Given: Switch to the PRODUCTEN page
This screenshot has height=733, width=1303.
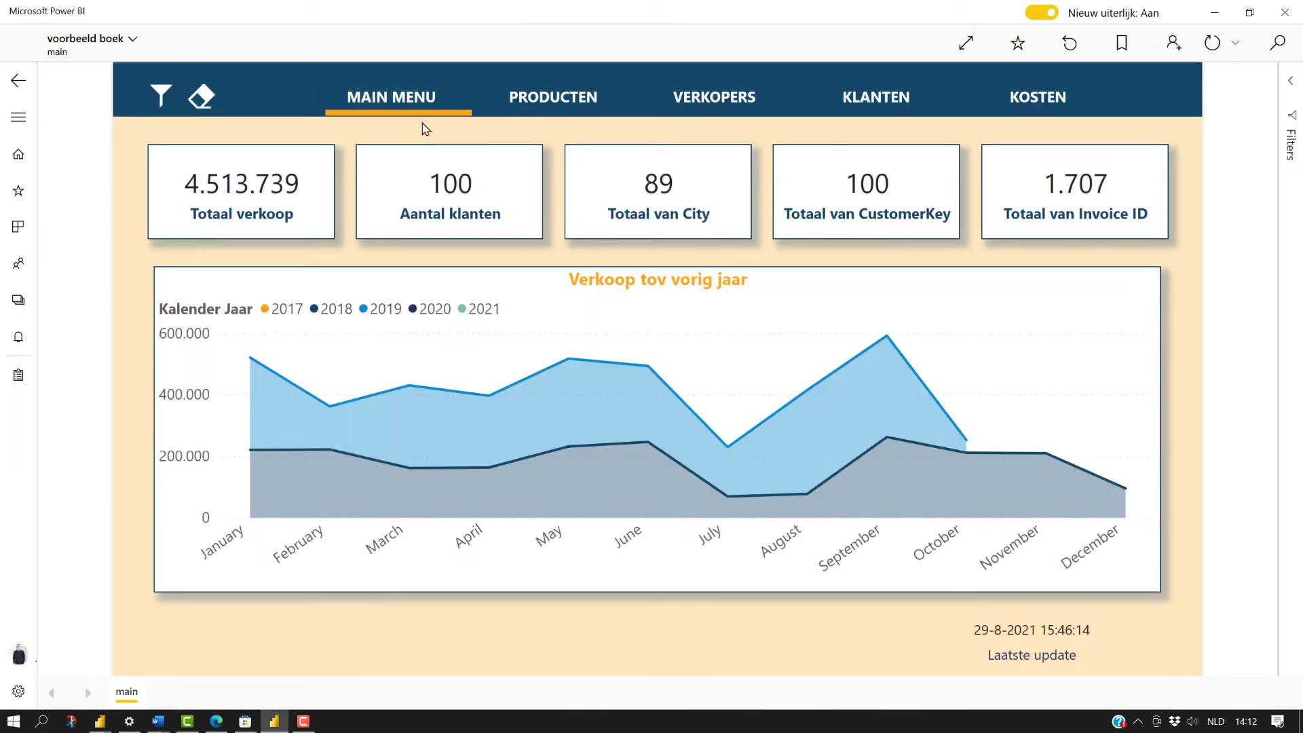Looking at the screenshot, I should (x=552, y=97).
